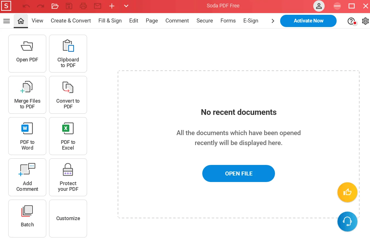Click the Open PDF tile

[27, 53]
